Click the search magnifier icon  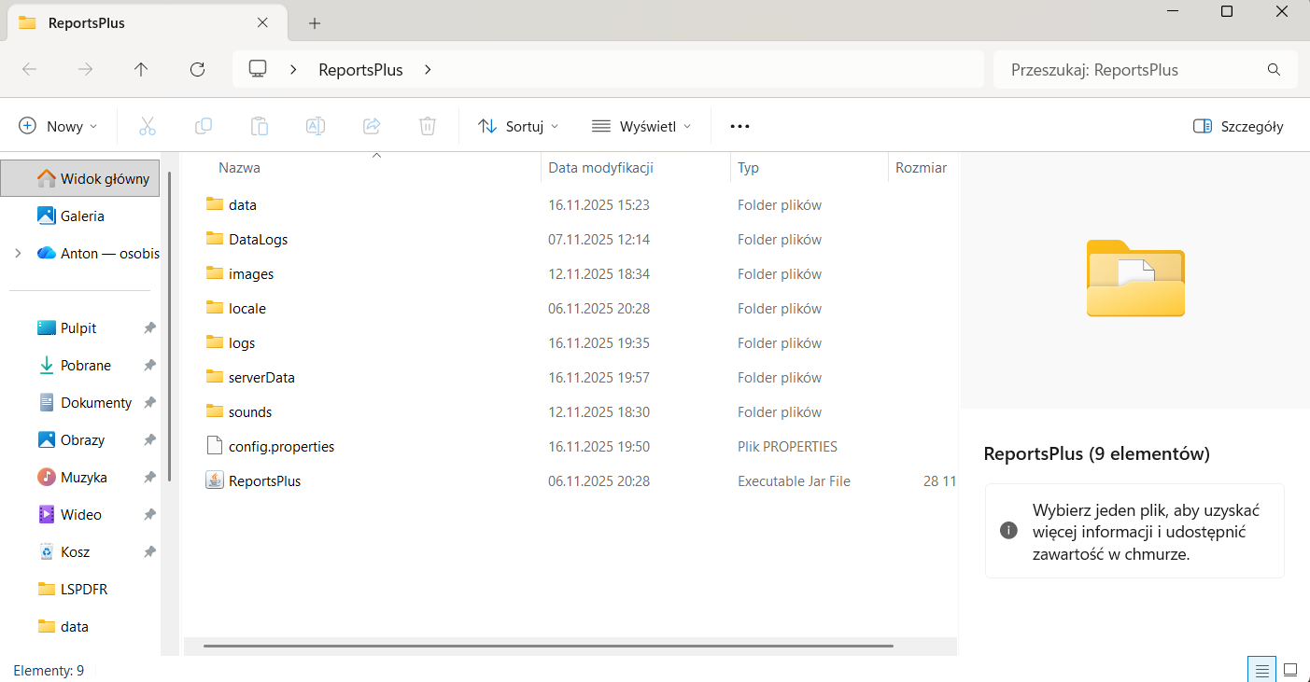click(1274, 70)
